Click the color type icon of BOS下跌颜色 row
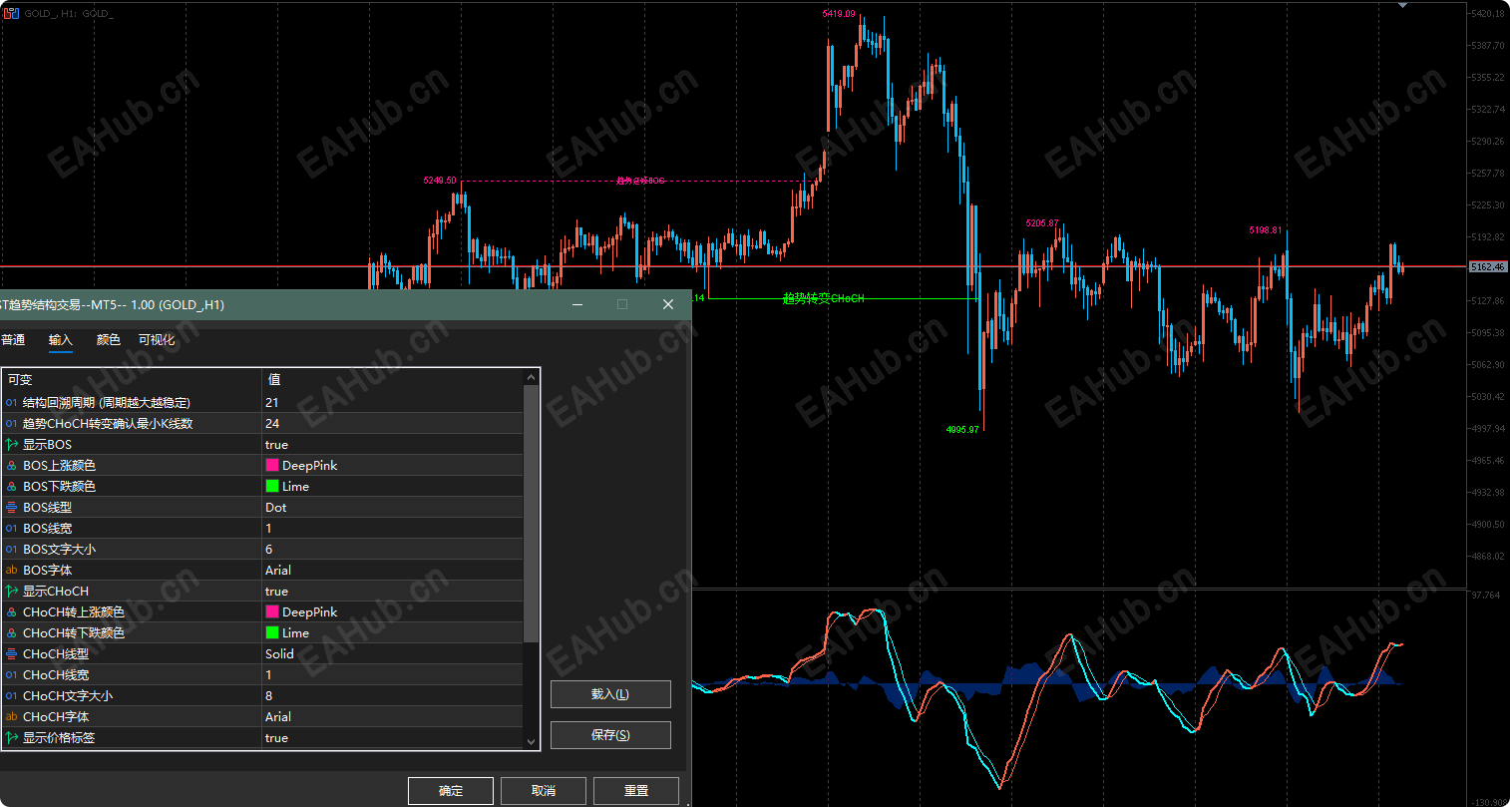The width and height of the screenshot is (1510, 807). [x=12, y=487]
